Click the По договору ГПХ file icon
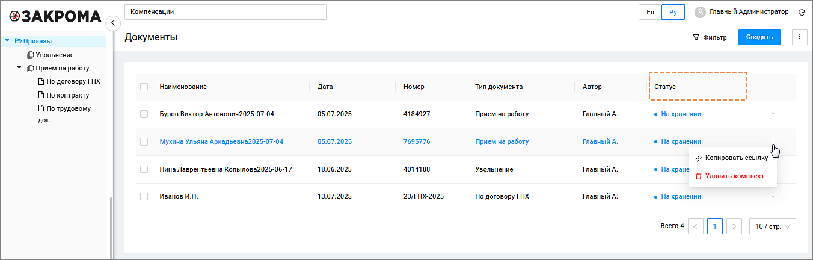This screenshot has height=260, width=813. [41, 81]
